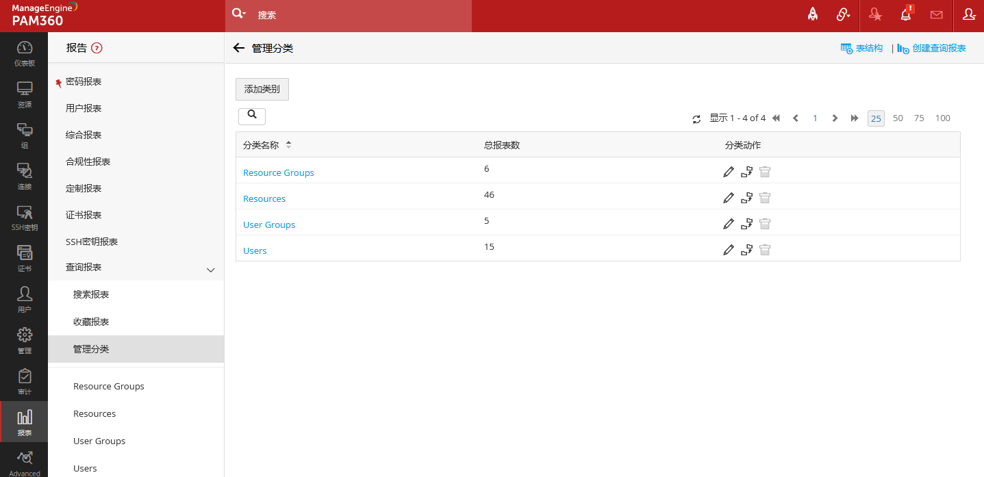This screenshot has width=984, height=477.
Task: Click the 添加类别 button
Action: pyautogui.click(x=262, y=89)
